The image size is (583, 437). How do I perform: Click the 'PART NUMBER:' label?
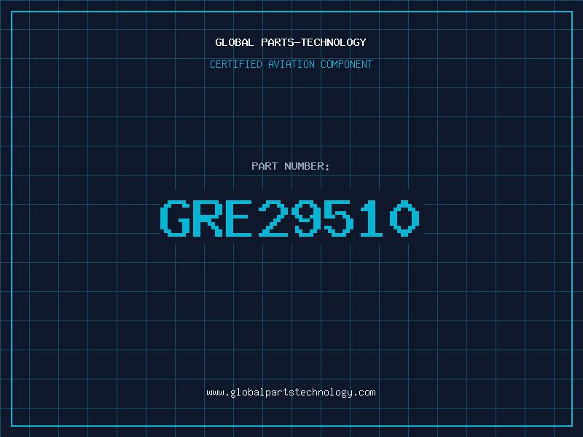click(x=291, y=166)
